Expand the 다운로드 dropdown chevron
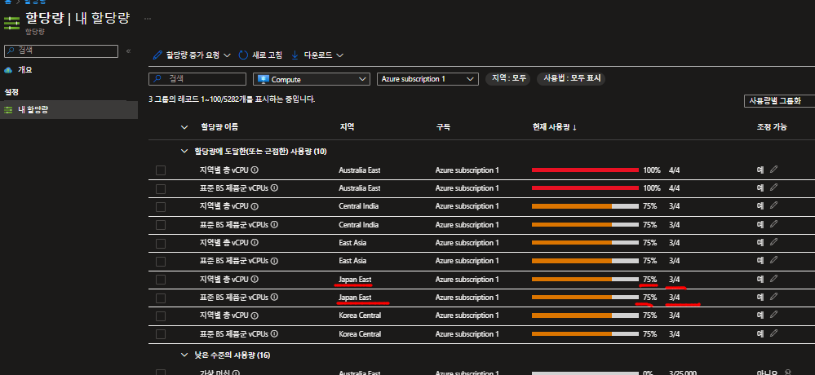The image size is (815, 375). (340, 55)
